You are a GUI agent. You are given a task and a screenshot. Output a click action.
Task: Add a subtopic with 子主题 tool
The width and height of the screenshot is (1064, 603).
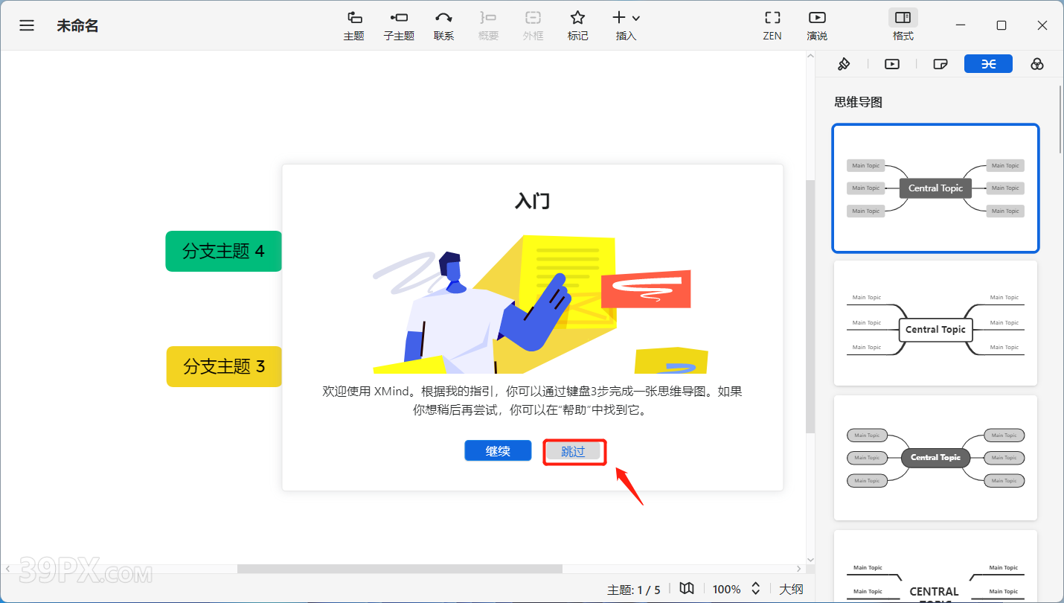[x=399, y=25]
